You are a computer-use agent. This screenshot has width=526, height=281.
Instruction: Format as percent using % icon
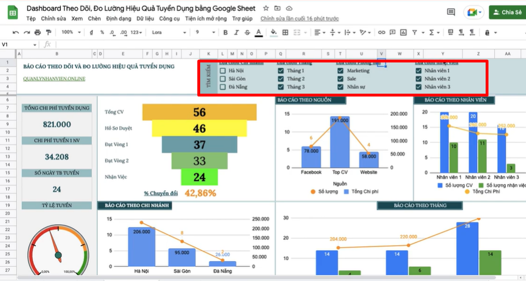point(102,32)
